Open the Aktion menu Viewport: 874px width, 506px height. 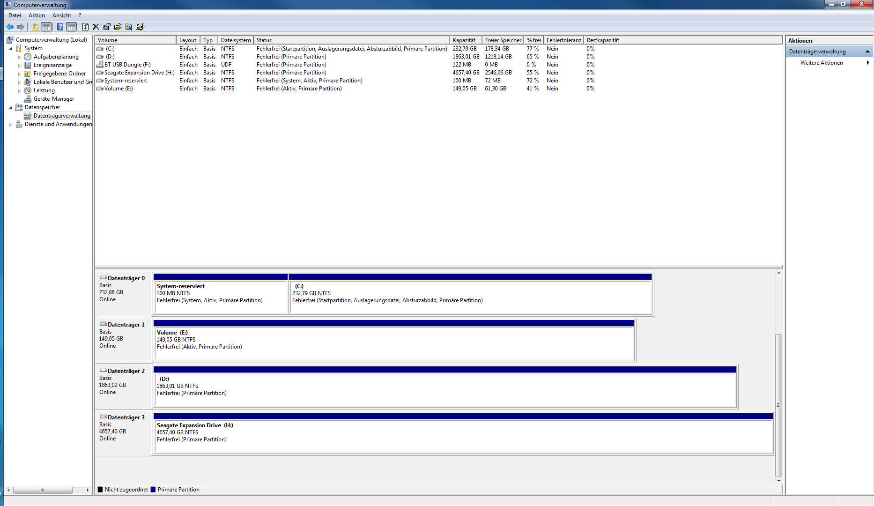click(x=37, y=15)
